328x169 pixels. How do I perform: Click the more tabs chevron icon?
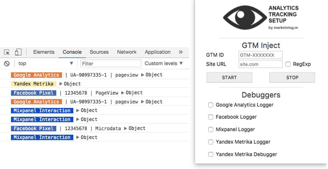tap(181, 52)
